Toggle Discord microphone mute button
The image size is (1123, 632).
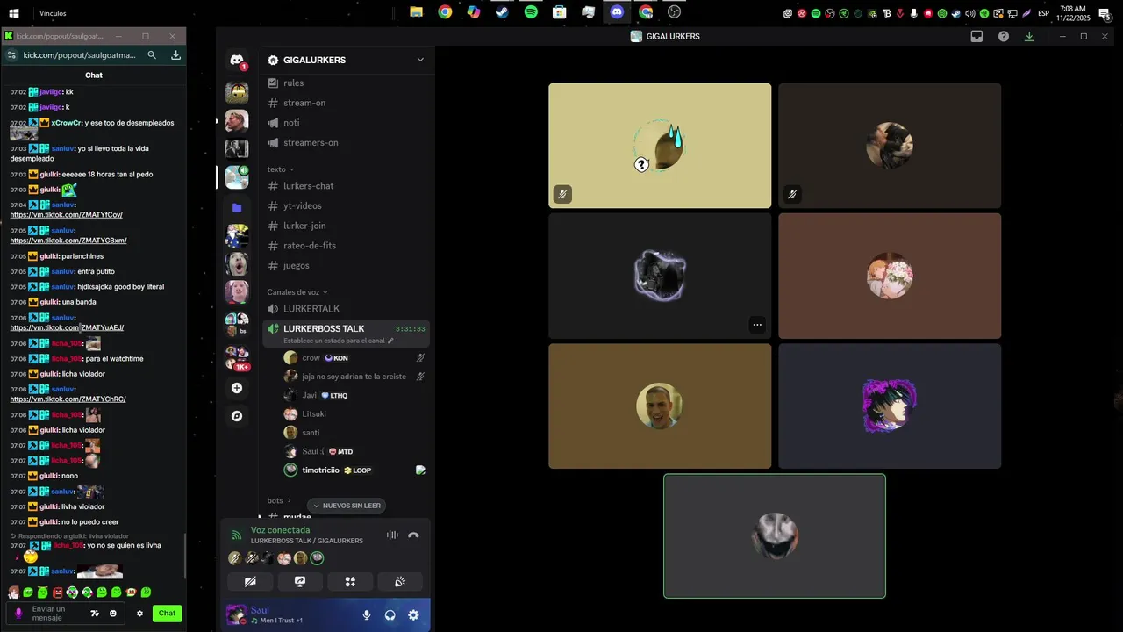click(367, 615)
